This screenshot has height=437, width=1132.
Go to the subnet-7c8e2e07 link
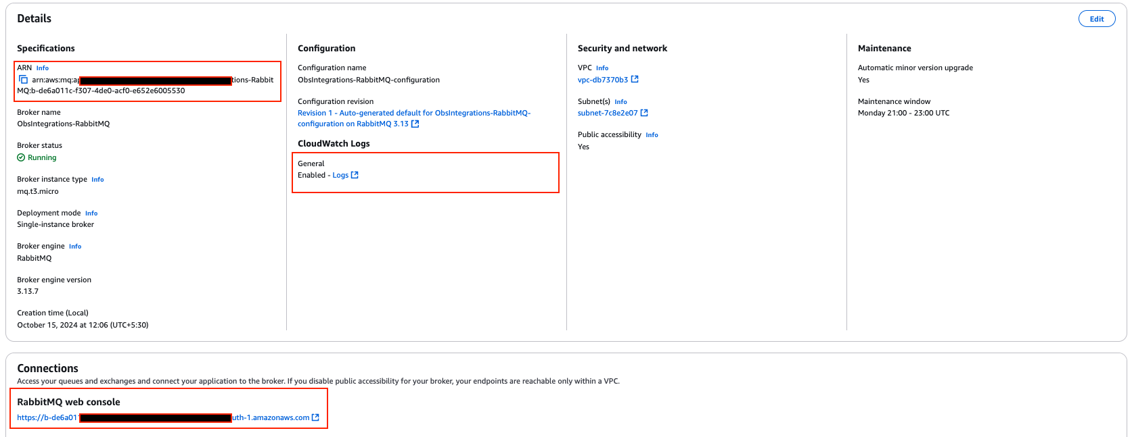(x=607, y=113)
